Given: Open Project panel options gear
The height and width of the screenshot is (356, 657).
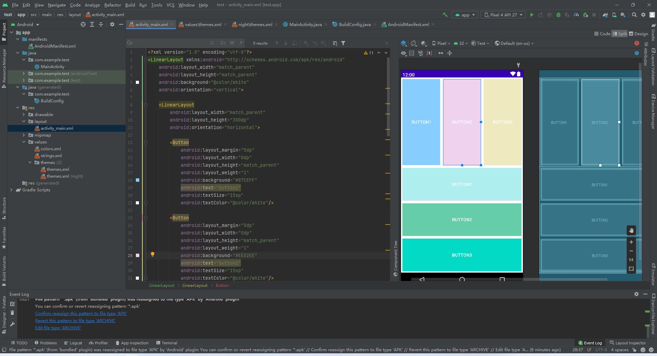Looking at the screenshot, I should coord(112,24).
